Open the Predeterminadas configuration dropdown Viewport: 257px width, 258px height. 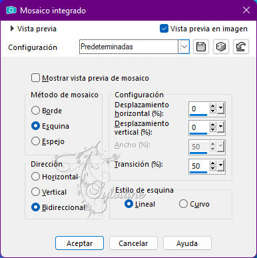click(x=184, y=47)
